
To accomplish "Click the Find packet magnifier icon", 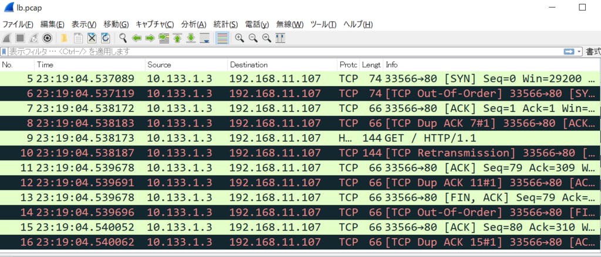I will 123,38.
